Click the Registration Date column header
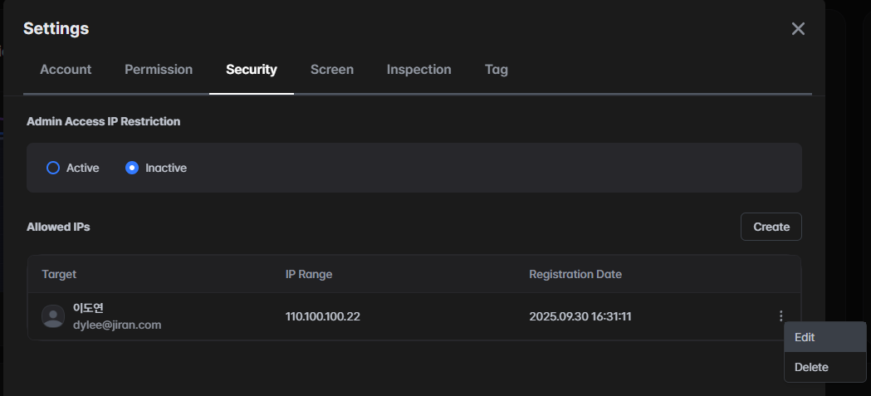Image resolution: width=871 pixels, height=396 pixels. pyautogui.click(x=575, y=274)
